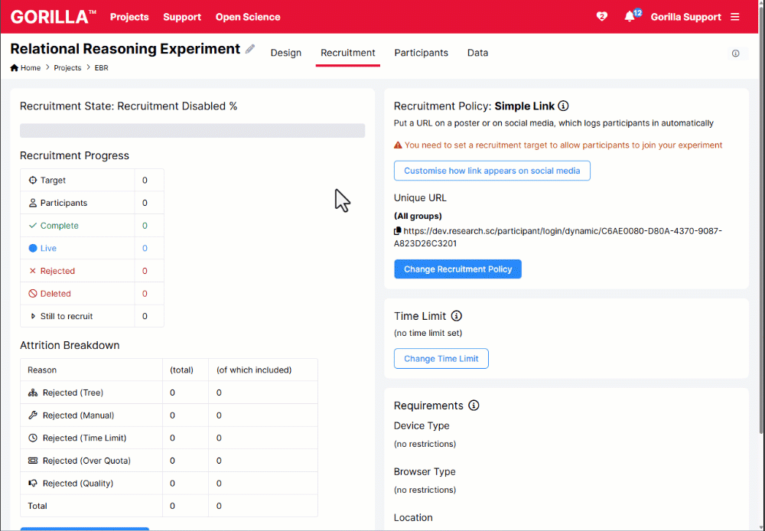Open the hamburger menu icon
This screenshot has height=531, width=765.
coord(734,17)
